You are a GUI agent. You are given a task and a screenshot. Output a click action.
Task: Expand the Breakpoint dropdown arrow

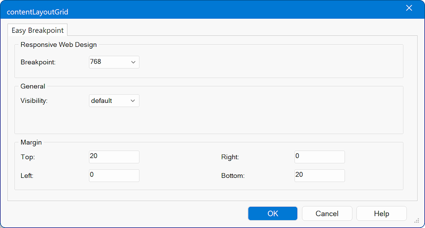[x=133, y=62]
